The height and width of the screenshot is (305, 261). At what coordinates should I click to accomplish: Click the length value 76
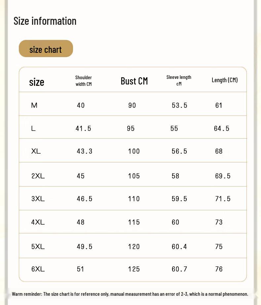click(x=219, y=269)
